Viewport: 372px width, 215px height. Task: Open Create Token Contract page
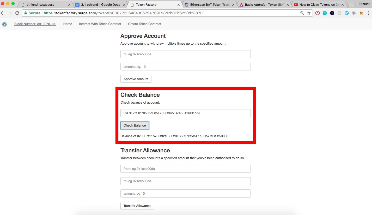145,24
